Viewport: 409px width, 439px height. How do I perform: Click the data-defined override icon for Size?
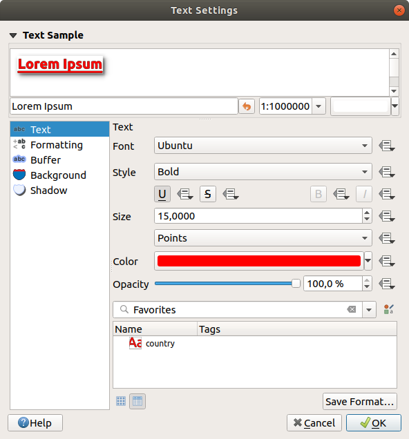click(x=387, y=216)
